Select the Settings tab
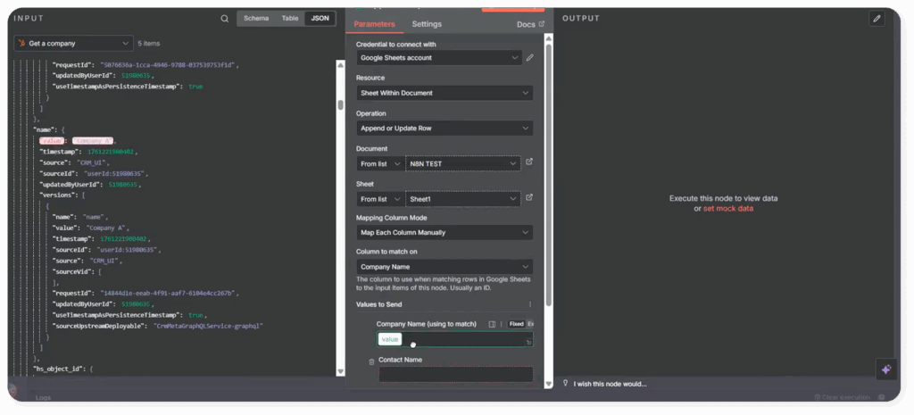Screen dimensions: 914x415 point(427,24)
